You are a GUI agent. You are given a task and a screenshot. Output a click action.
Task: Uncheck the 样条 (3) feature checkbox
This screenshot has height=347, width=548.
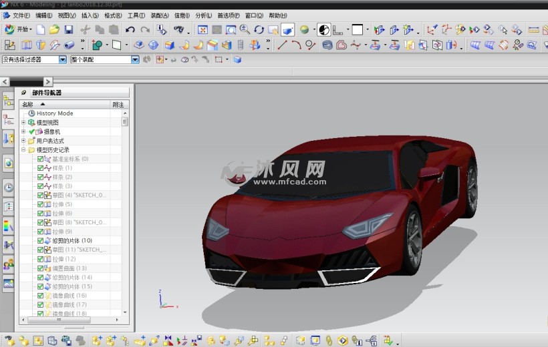[x=40, y=186]
